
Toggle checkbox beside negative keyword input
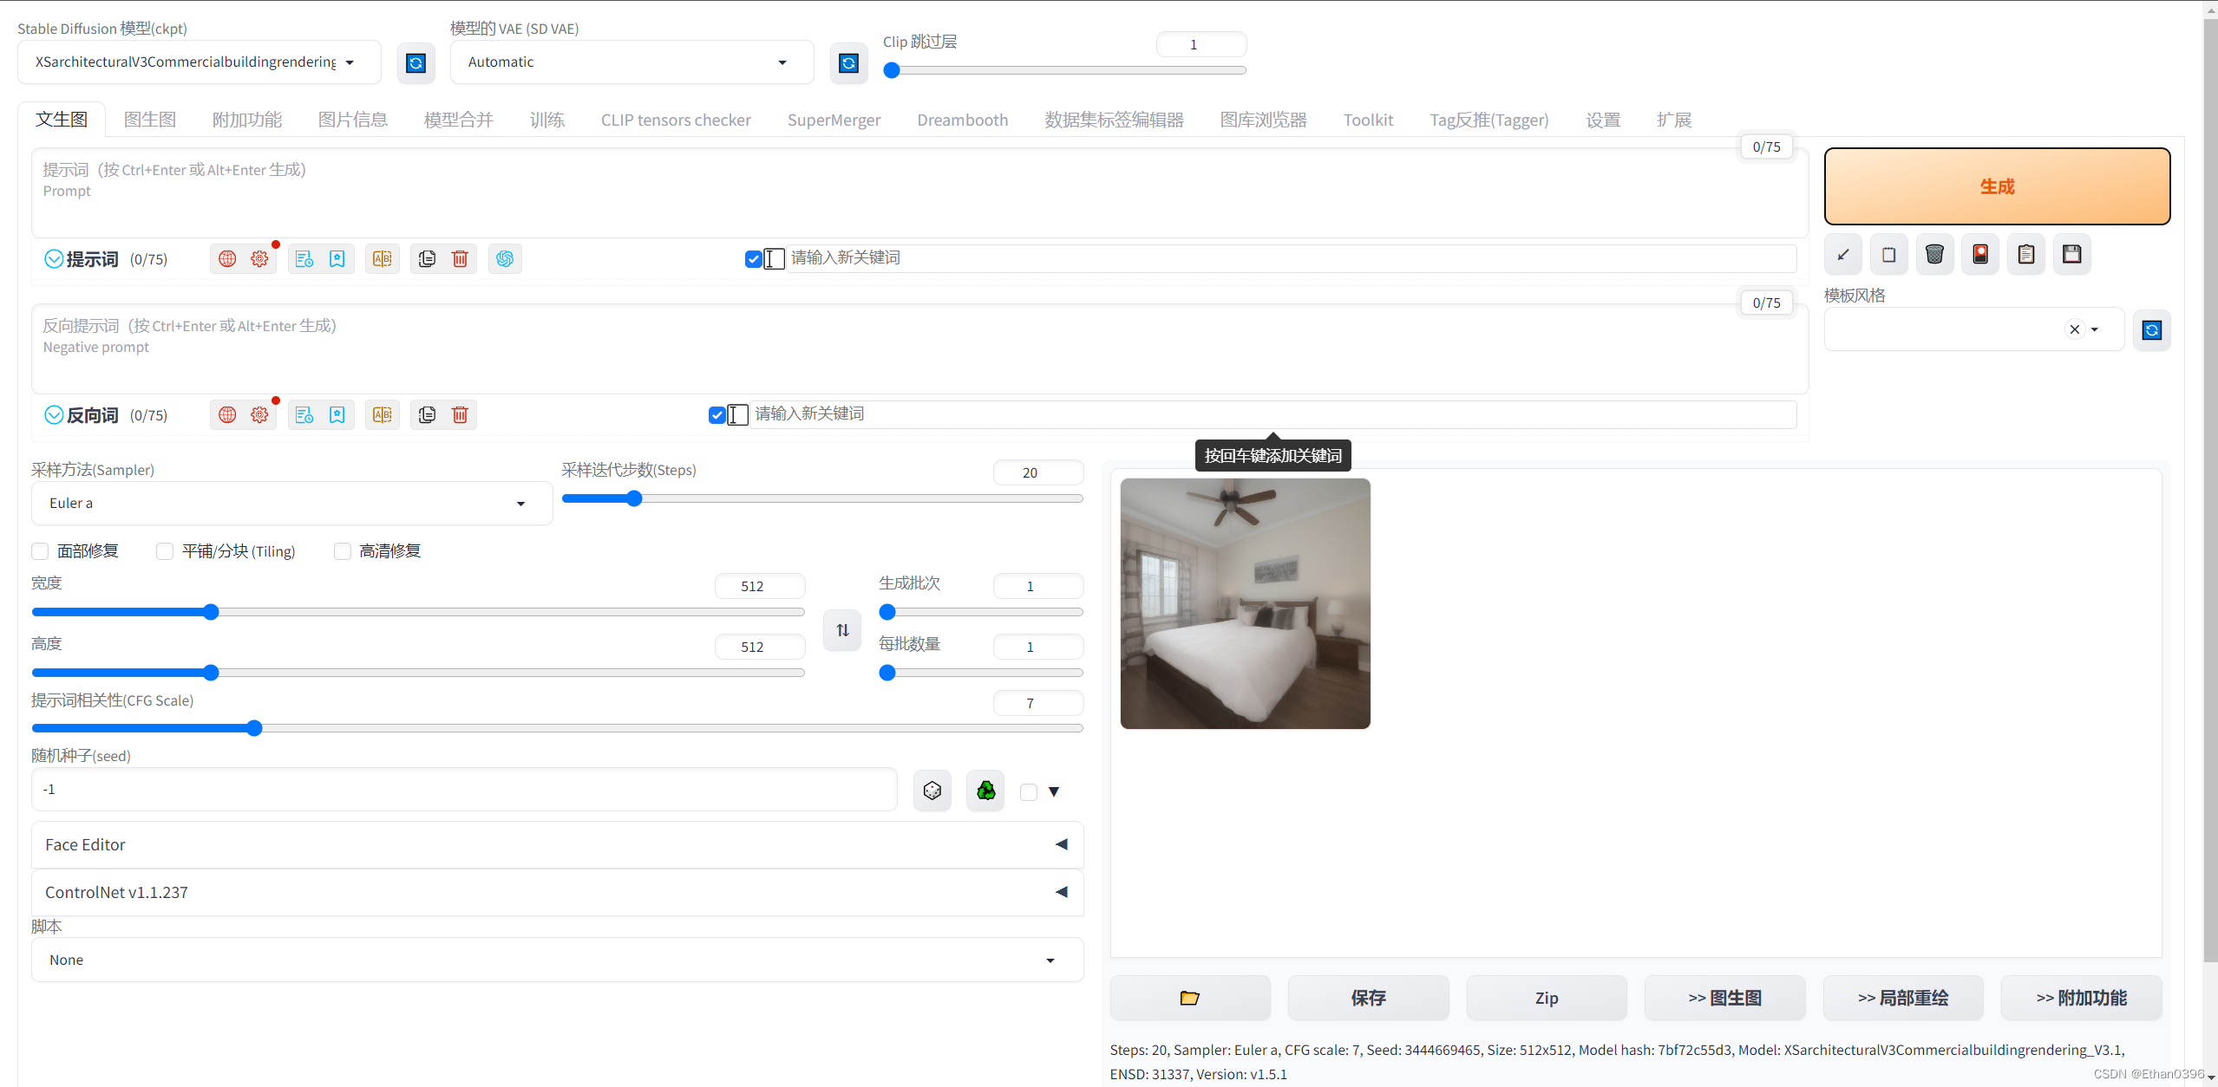[x=716, y=414]
